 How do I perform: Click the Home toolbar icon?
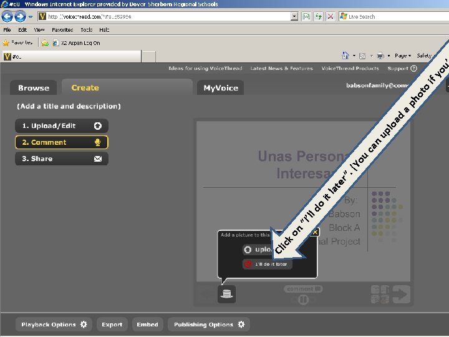click(x=345, y=56)
